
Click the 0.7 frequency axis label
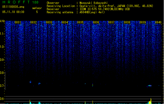click(2, 86)
